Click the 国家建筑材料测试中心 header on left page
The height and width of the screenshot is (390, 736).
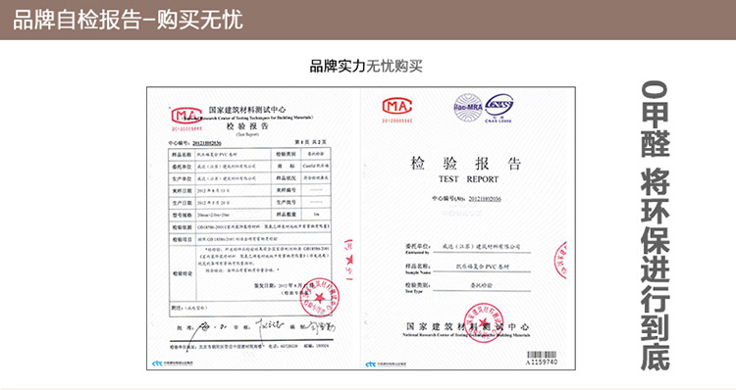[247, 109]
